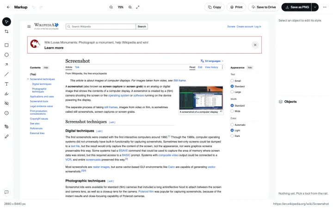Click the Wiki Loves Monuments logo
Viewport: 333px width, 208px height.
(x=35, y=44)
